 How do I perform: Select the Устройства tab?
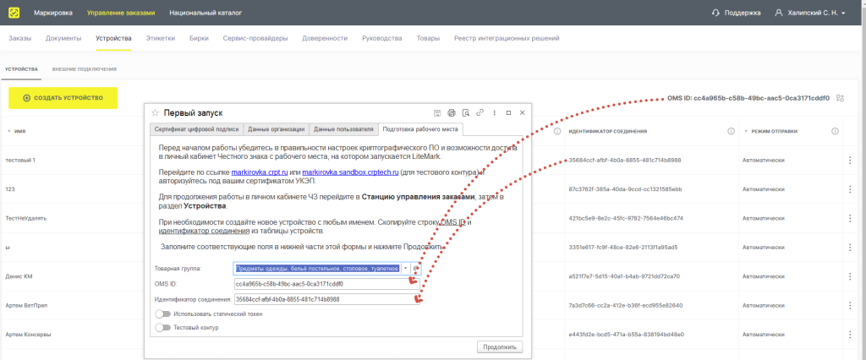[113, 38]
